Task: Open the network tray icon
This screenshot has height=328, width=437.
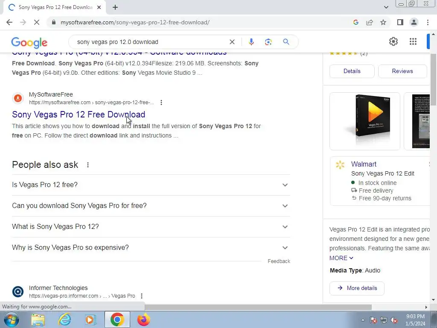Action: 384,320
